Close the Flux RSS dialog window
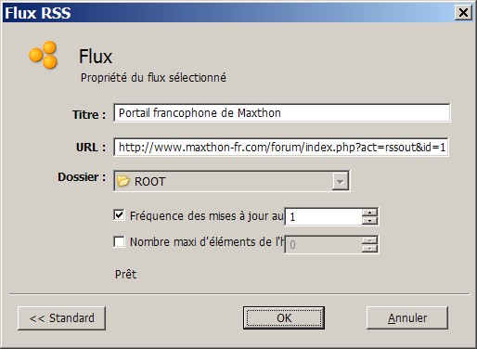The image size is (477, 349). 463,13
